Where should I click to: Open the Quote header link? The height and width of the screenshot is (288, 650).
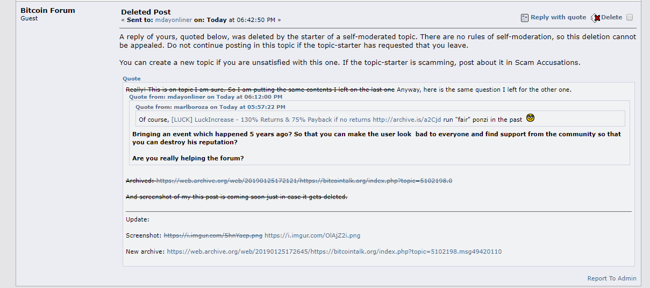click(x=131, y=79)
